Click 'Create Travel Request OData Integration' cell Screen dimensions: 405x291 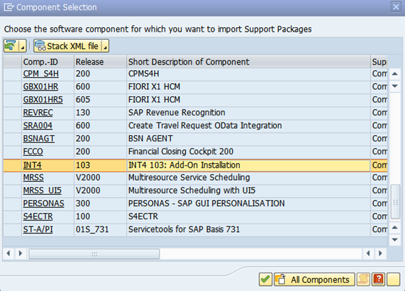[249, 126]
